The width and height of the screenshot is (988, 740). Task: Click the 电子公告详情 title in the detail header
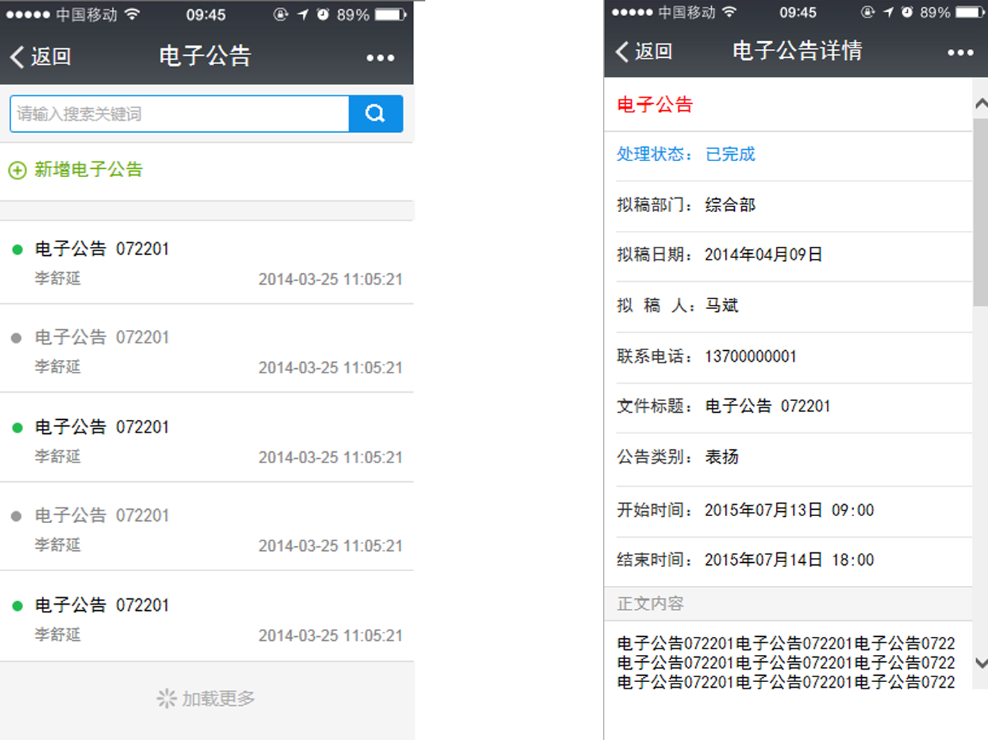(797, 51)
